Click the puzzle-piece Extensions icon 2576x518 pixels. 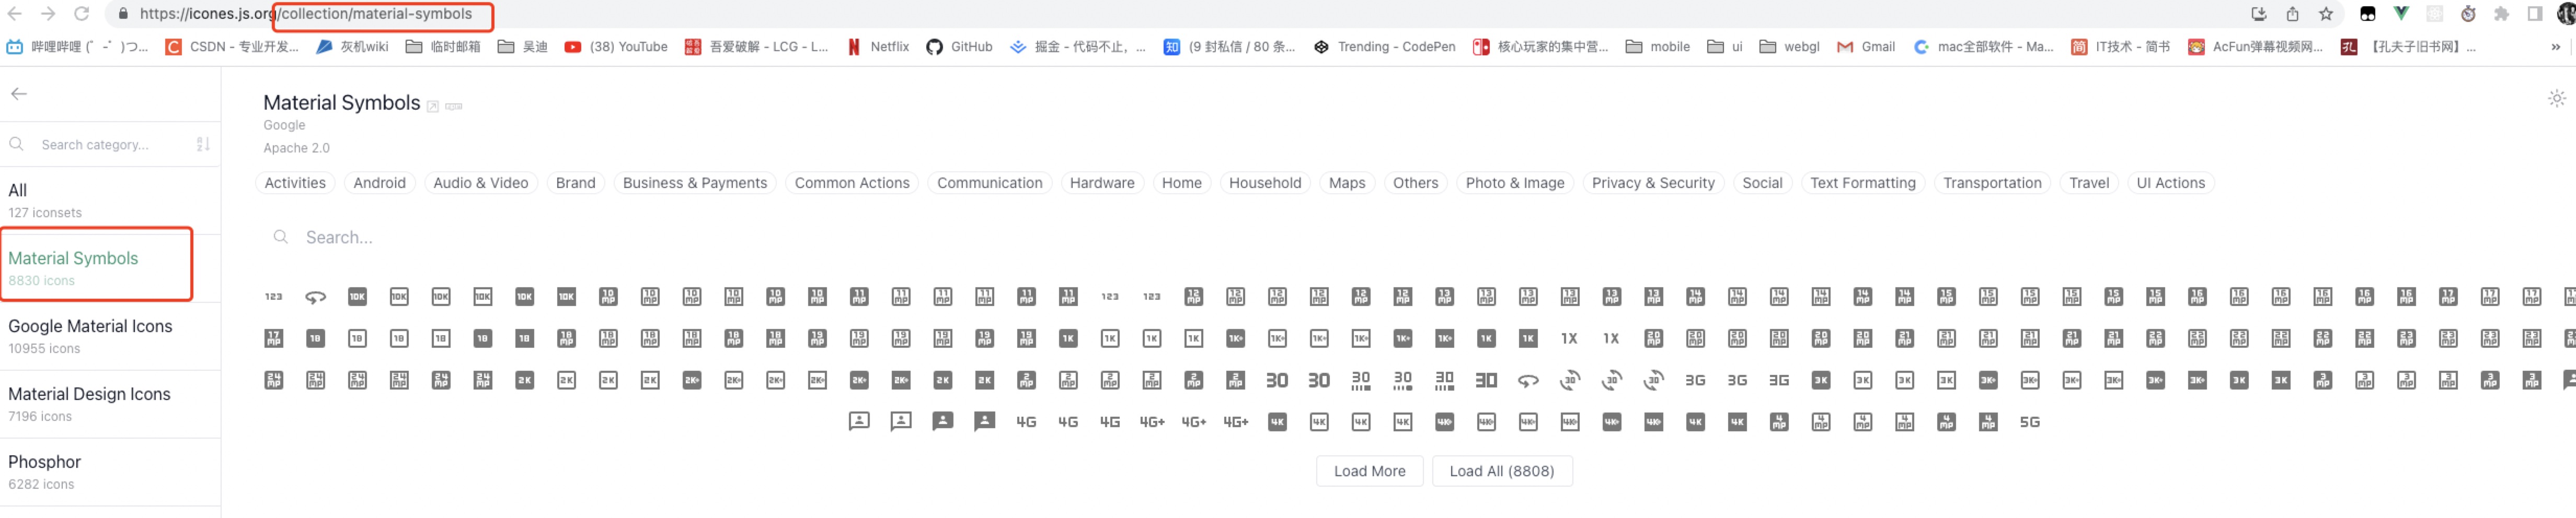[x=2501, y=14]
